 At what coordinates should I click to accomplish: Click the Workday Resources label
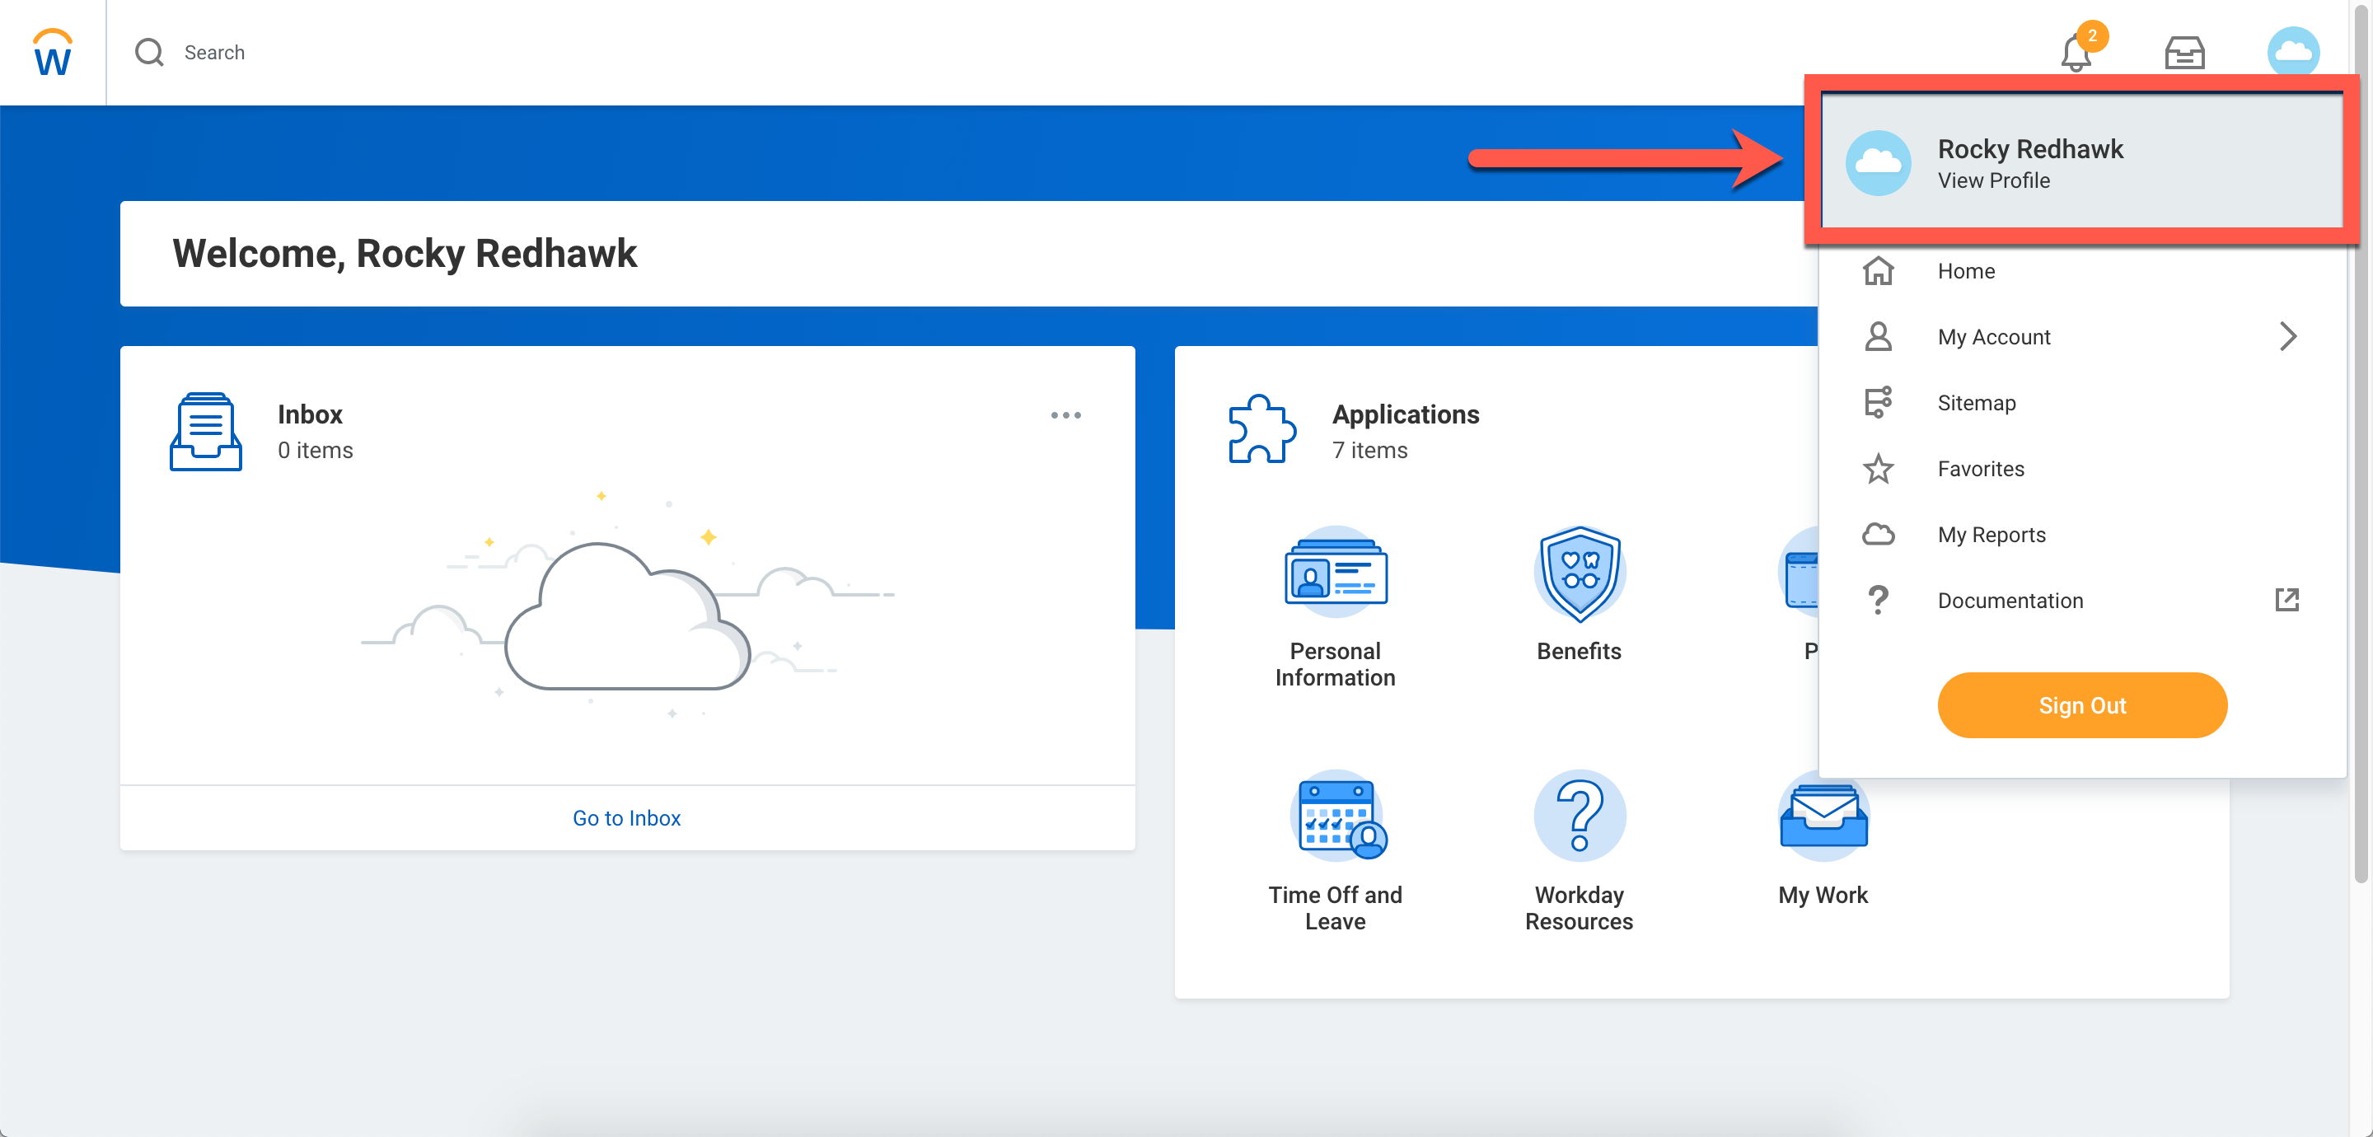(x=1579, y=909)
